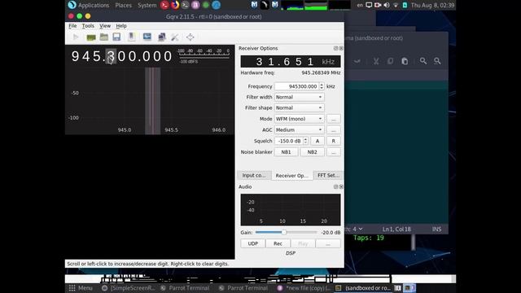Save settings with the floppy disk icon
521x293 pixels.
point(116,37)
